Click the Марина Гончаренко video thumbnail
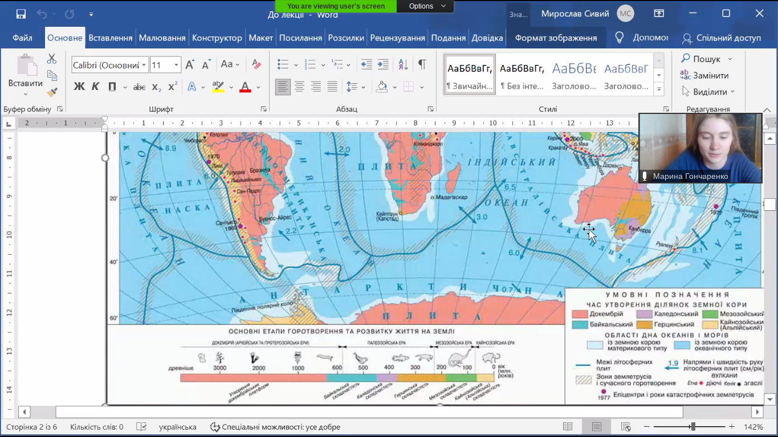The height and width of the screenshot is (437, 778). click(x=700, y=148)
